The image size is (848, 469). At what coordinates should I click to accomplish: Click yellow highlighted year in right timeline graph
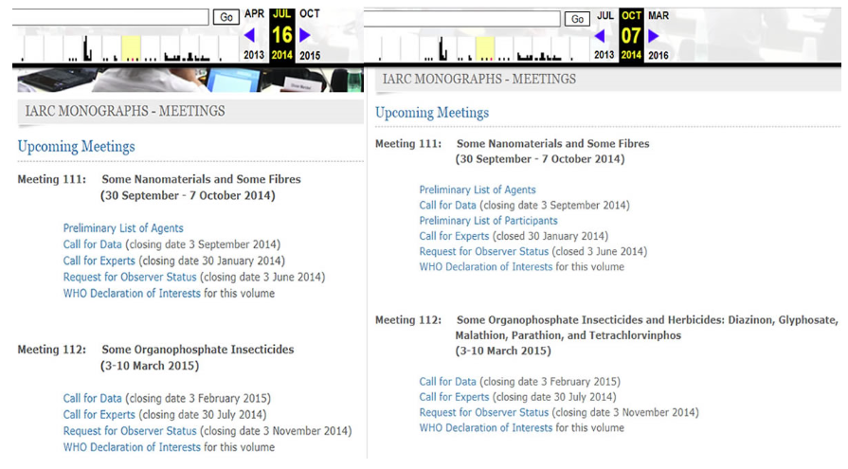pos(485,48)
